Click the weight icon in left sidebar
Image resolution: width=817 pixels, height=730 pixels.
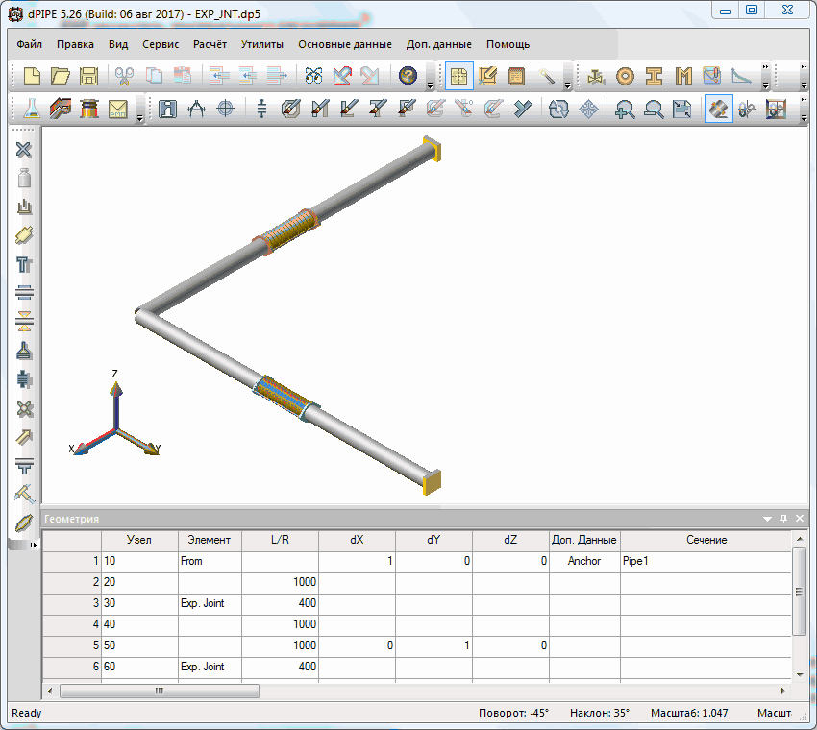coord(25,178)
